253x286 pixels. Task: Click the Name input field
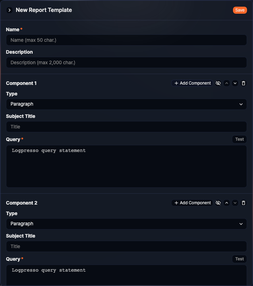coord(126,40)
